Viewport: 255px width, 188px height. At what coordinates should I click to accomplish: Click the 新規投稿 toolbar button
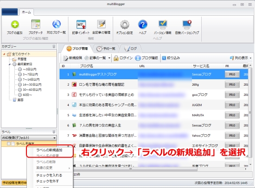pos(72,58)
